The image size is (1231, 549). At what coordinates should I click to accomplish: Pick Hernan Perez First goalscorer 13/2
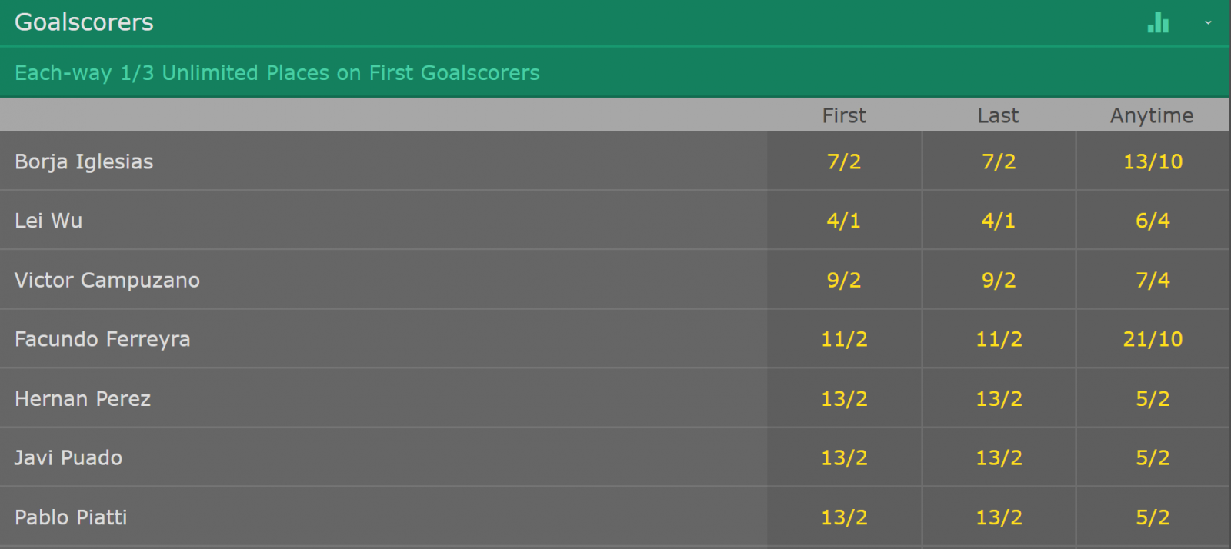coord(844,398)
